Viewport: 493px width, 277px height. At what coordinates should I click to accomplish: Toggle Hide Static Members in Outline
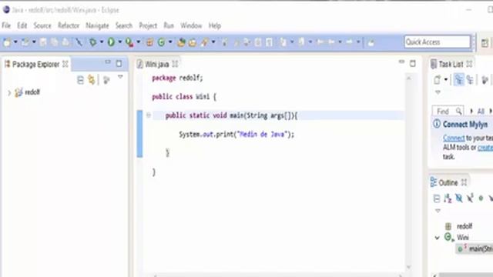tap(470, 199)
